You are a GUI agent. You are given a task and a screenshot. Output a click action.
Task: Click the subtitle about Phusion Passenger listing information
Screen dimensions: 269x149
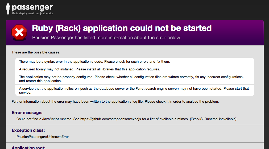[106, 38]
